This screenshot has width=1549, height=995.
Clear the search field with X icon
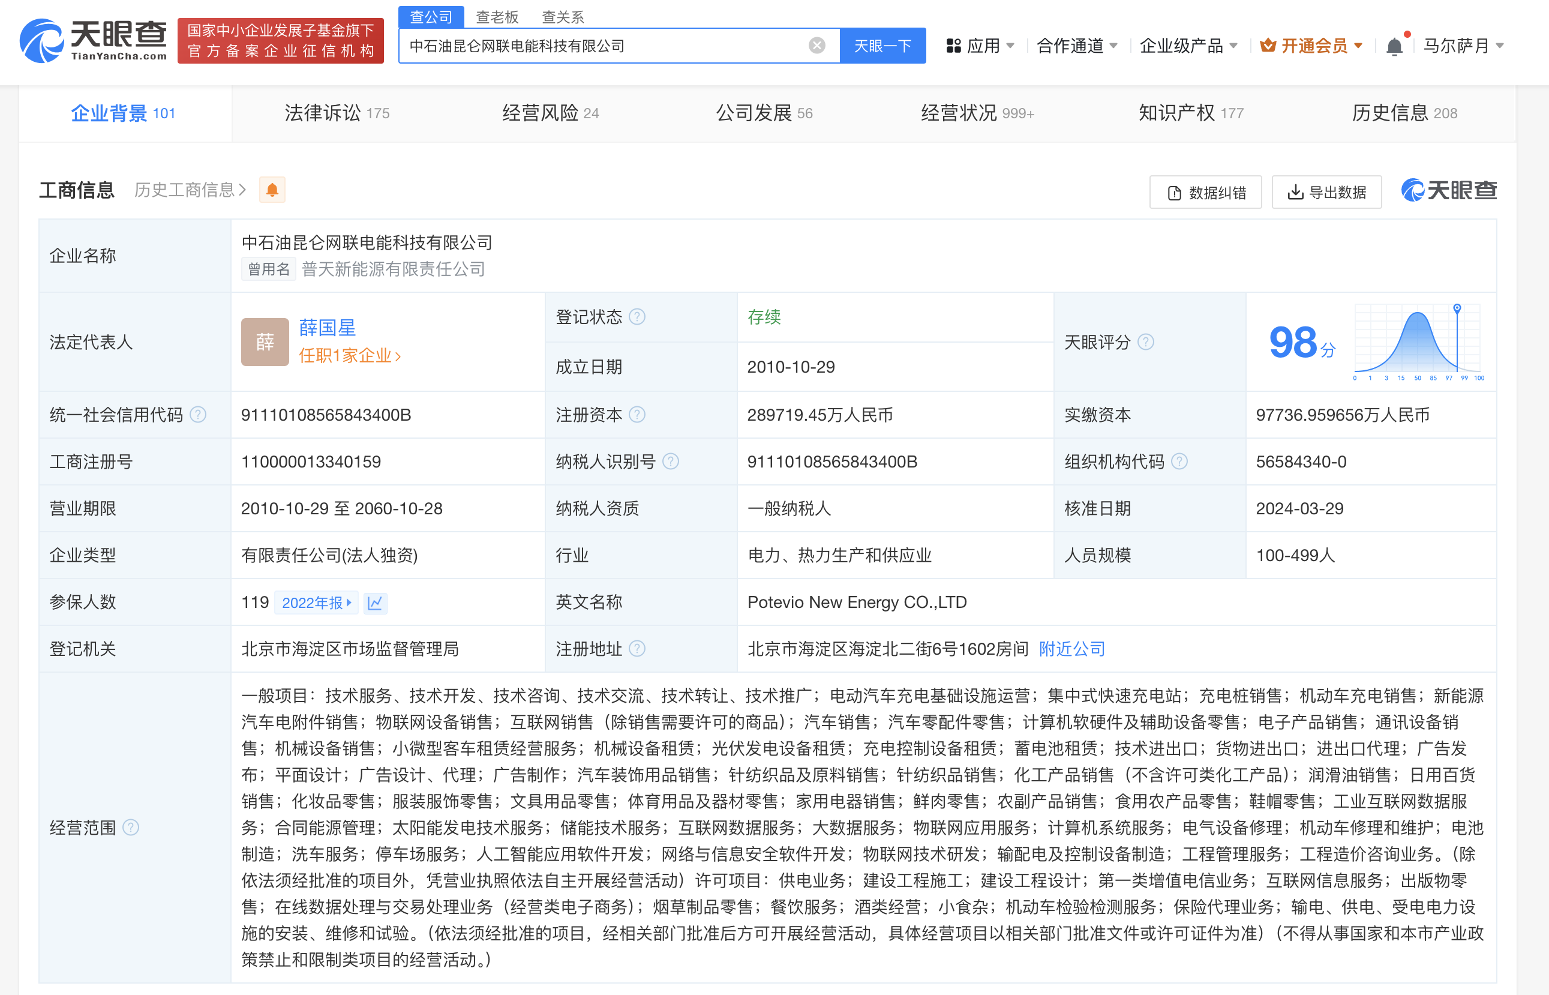816,45
